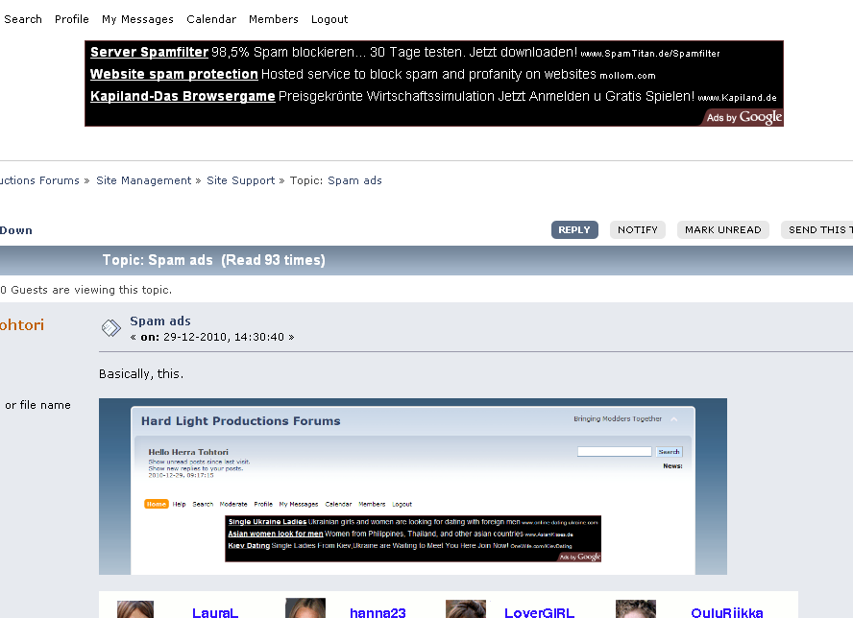Click the hanna23 profile photo
Image resolution: width=853 pixels, height=618 pixels.
[x=305, y=608]
